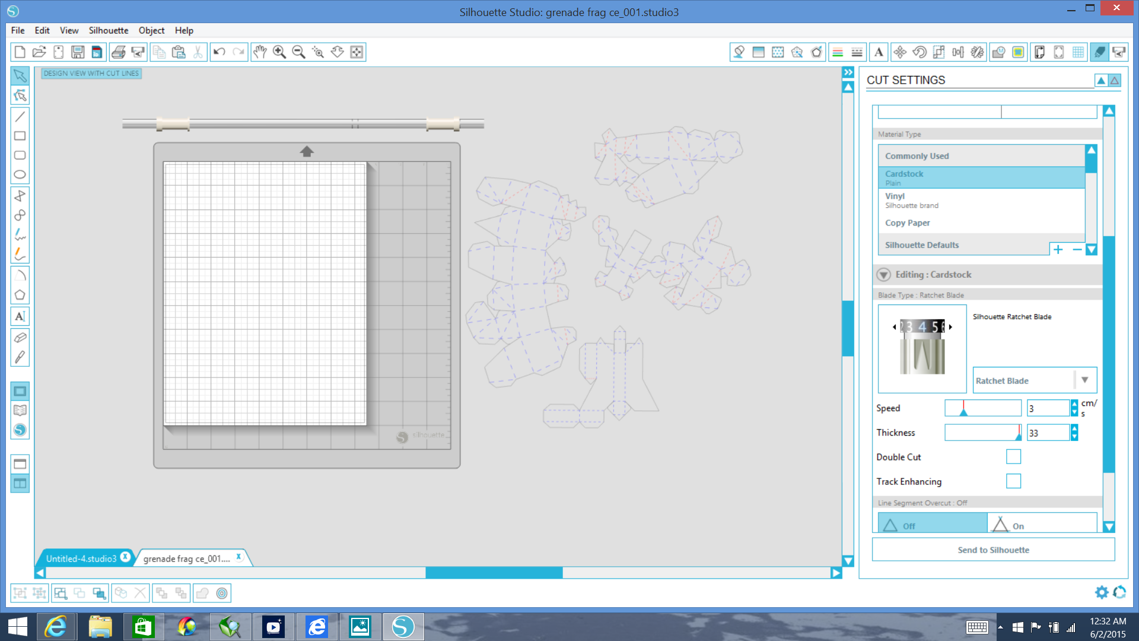Open the Silhouette menu
Image resolution: width=1139 pixels, height=641 pixels.
coord(109,30)
